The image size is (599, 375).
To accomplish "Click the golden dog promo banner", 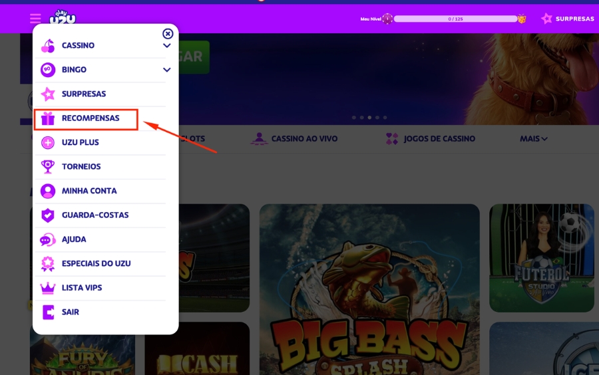I will click(389, 79).
